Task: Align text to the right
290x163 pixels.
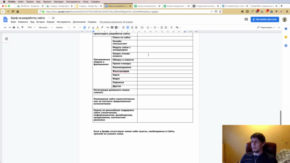Action: [x=132, y=28]
